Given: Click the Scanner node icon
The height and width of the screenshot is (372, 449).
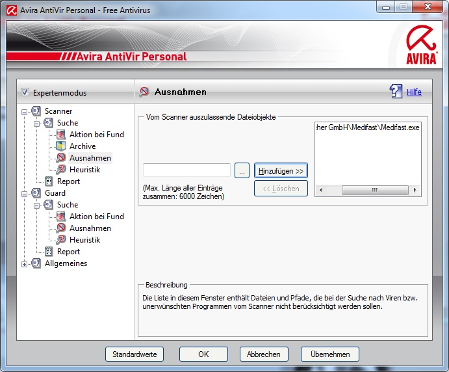Looking at the screenshot, I should coord(36,111).
